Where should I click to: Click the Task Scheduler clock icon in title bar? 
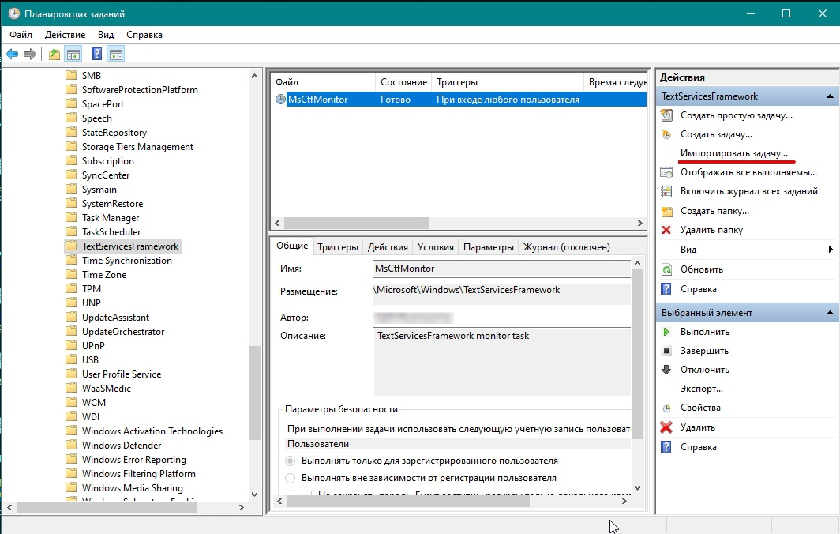(x=14, y=14)
